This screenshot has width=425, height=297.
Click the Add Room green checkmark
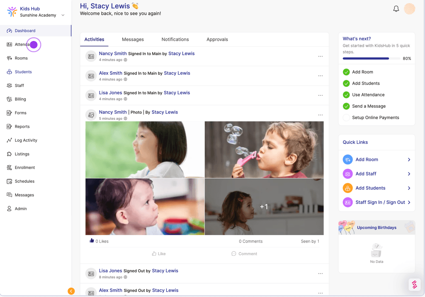pyautogui.click(x=346, y=72)
